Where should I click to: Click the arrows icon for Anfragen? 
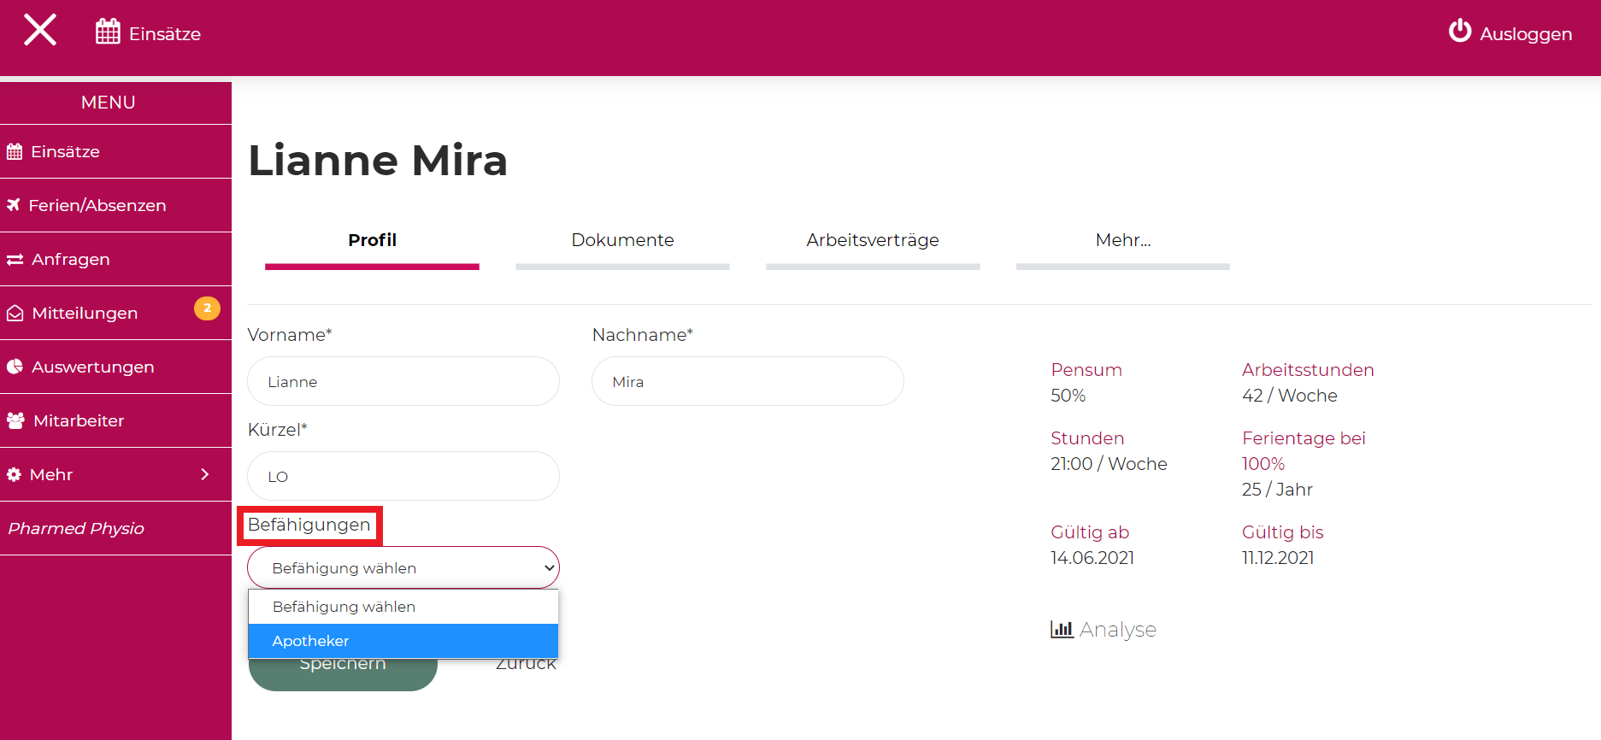click(x=15, y=260)
